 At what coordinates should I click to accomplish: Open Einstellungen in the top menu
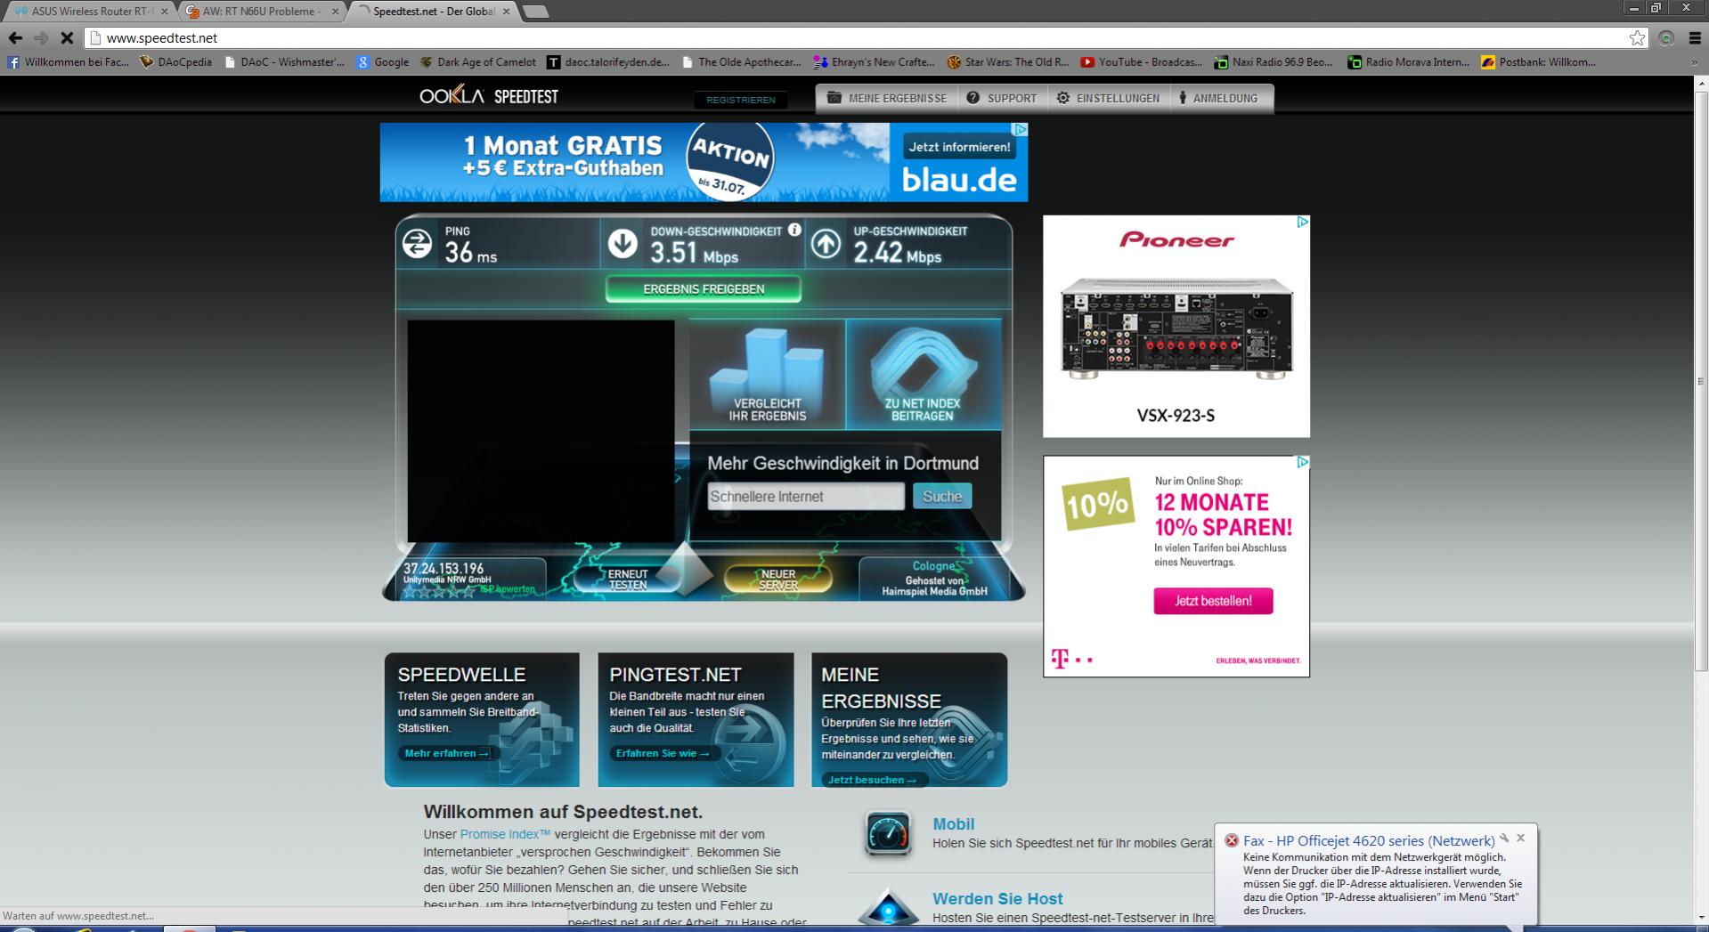(1108, 98)
